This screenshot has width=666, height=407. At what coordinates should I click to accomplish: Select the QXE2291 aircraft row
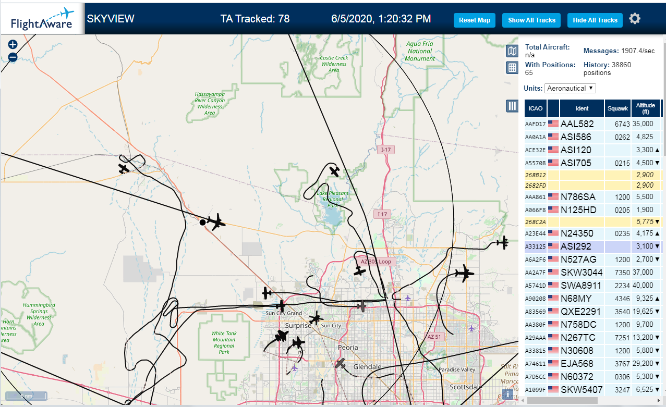point(594,312)
